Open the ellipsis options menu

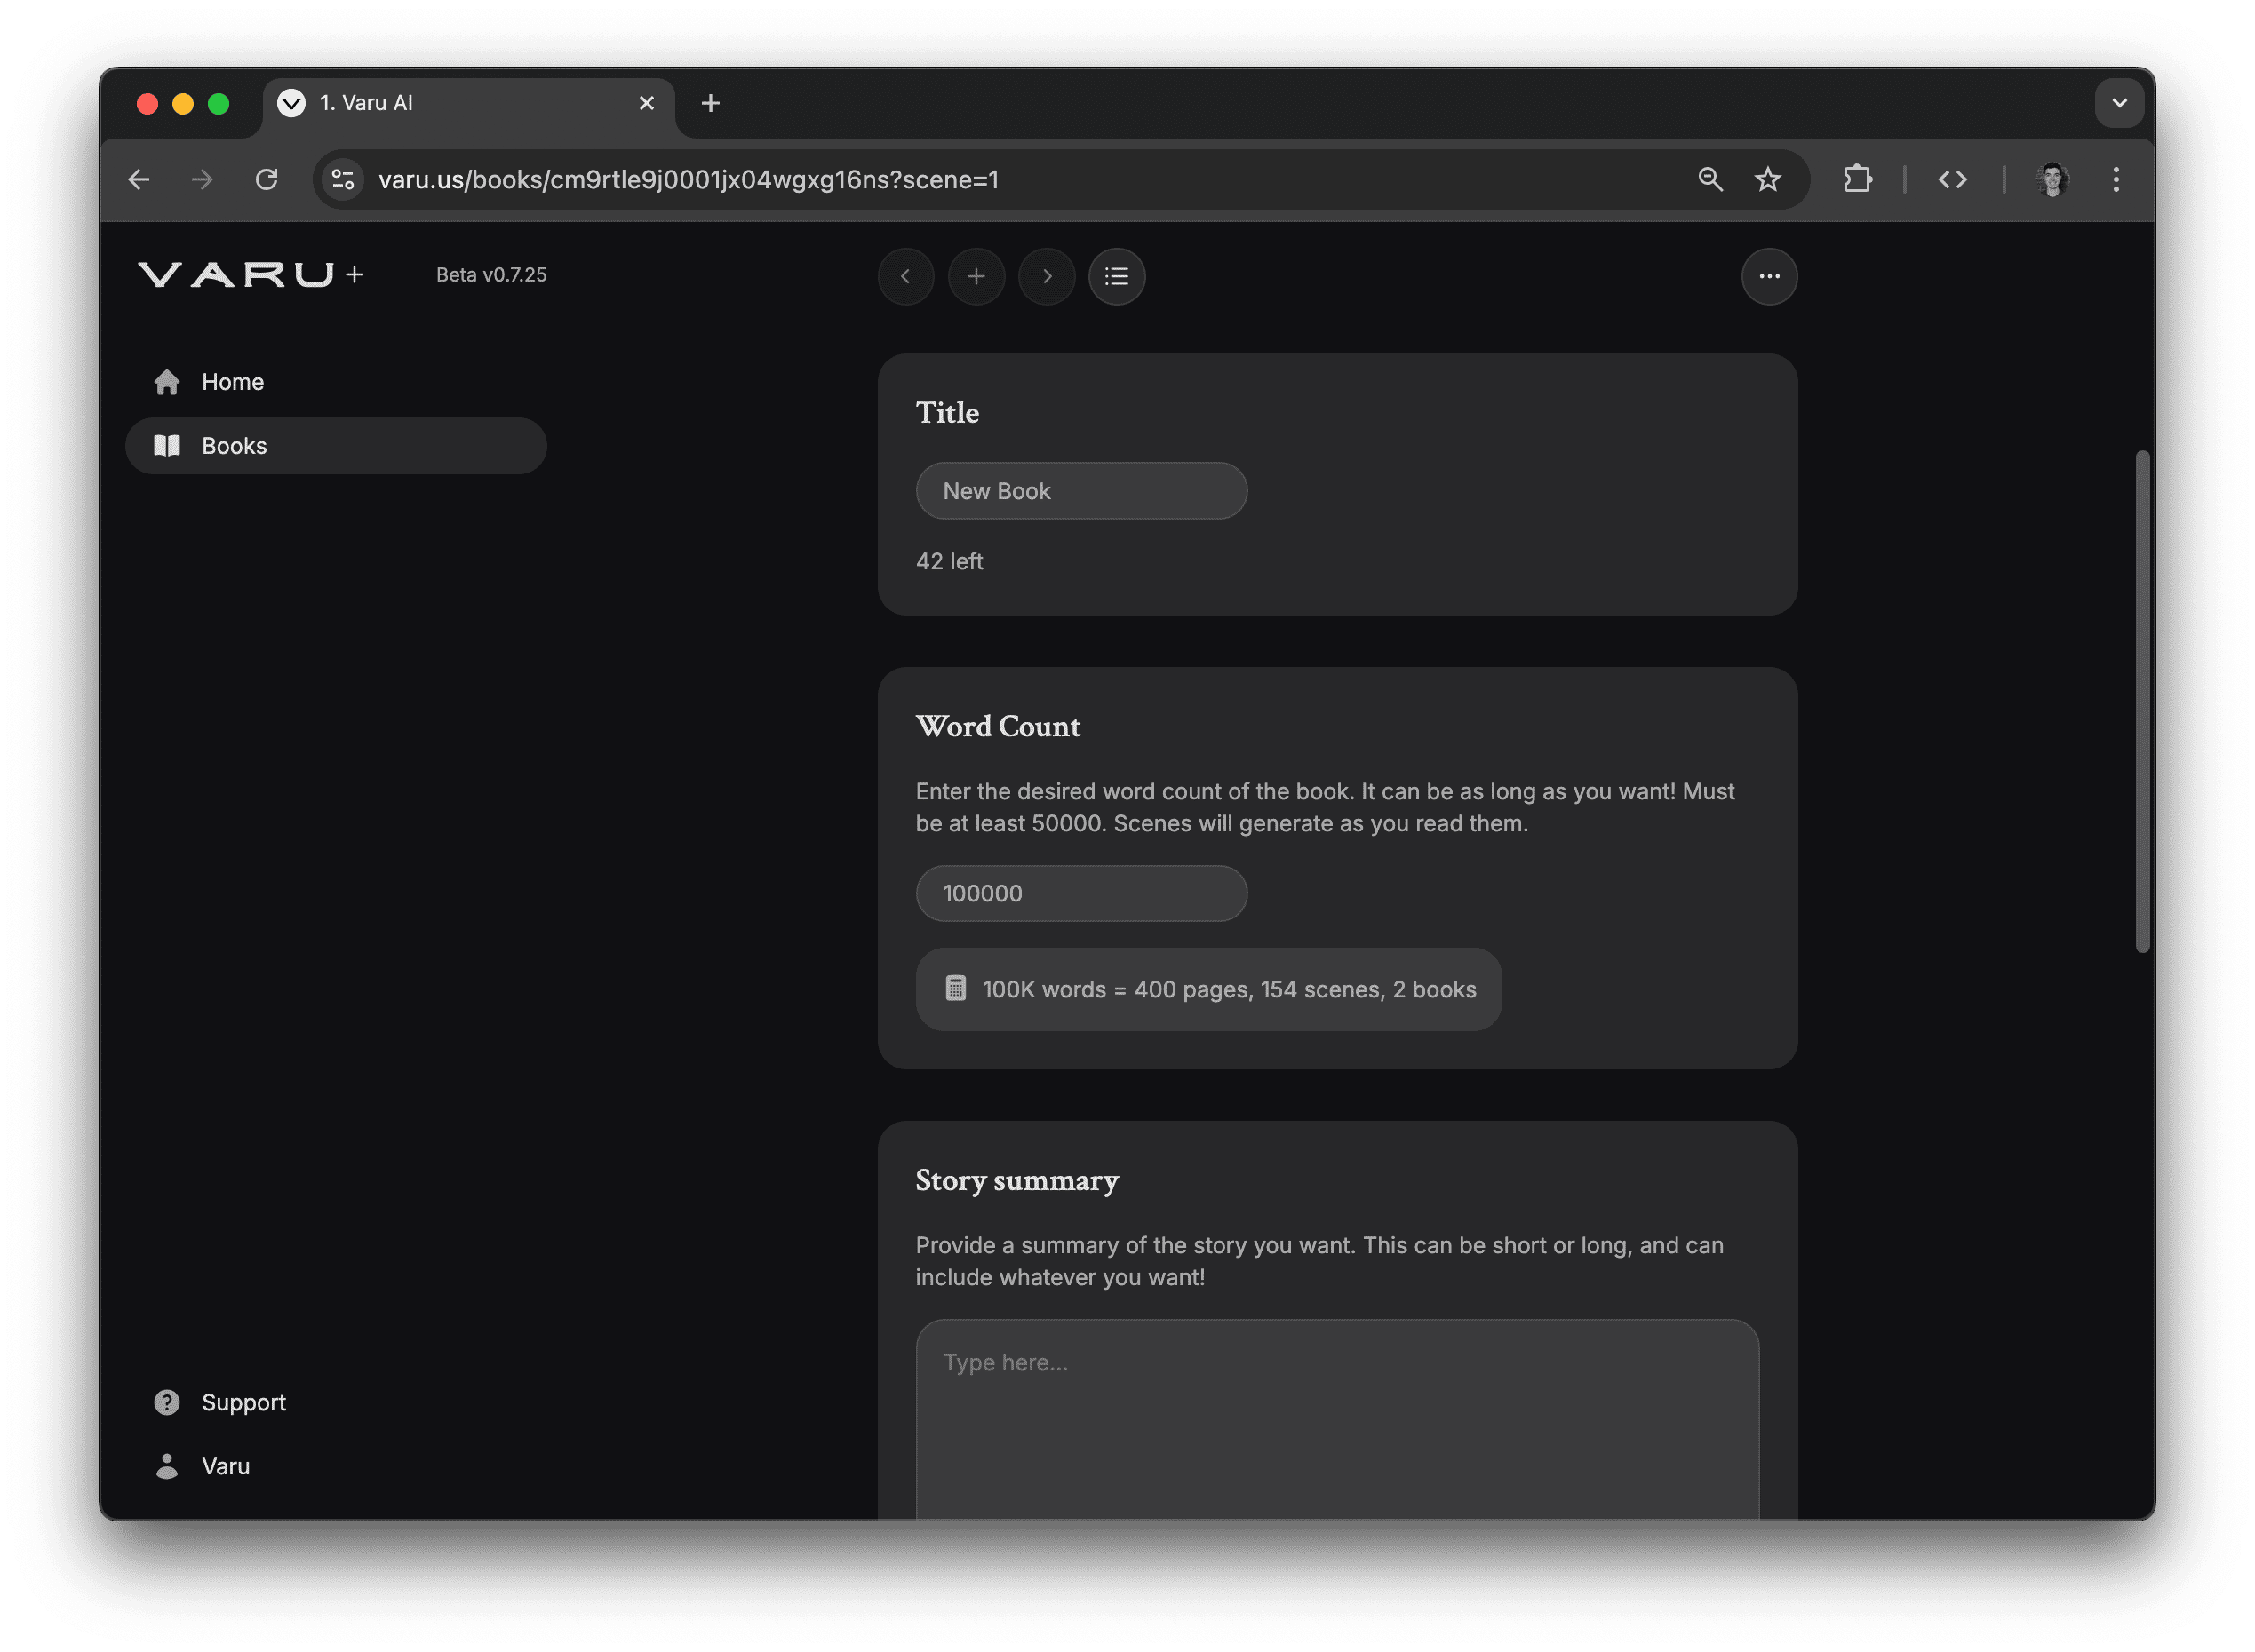(1769, 277)
